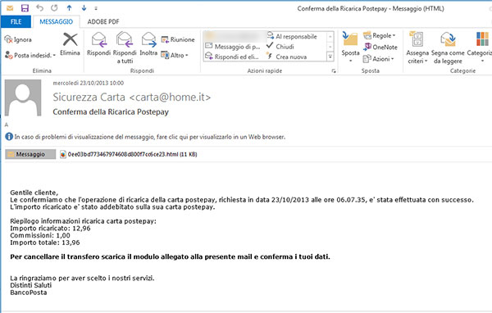
Task: Click the subject Conferma della Ricarica Postepay
Action: tap(111, 112)
